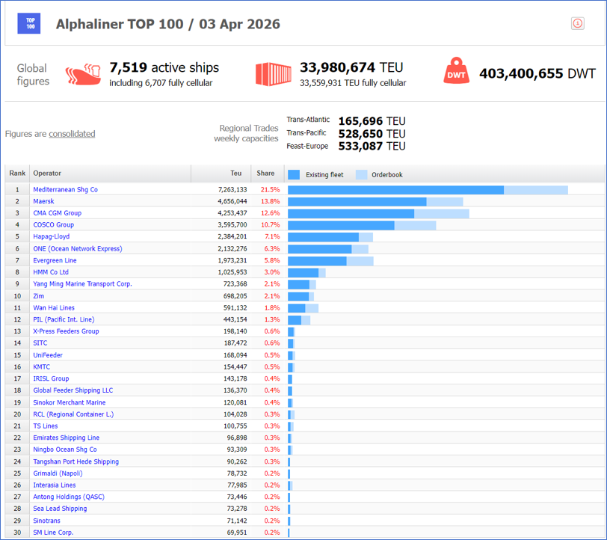Open the Maersk operator link
The width and height of the screenshot is (607, 540).
pyautogui.click(x=45, y=201)
